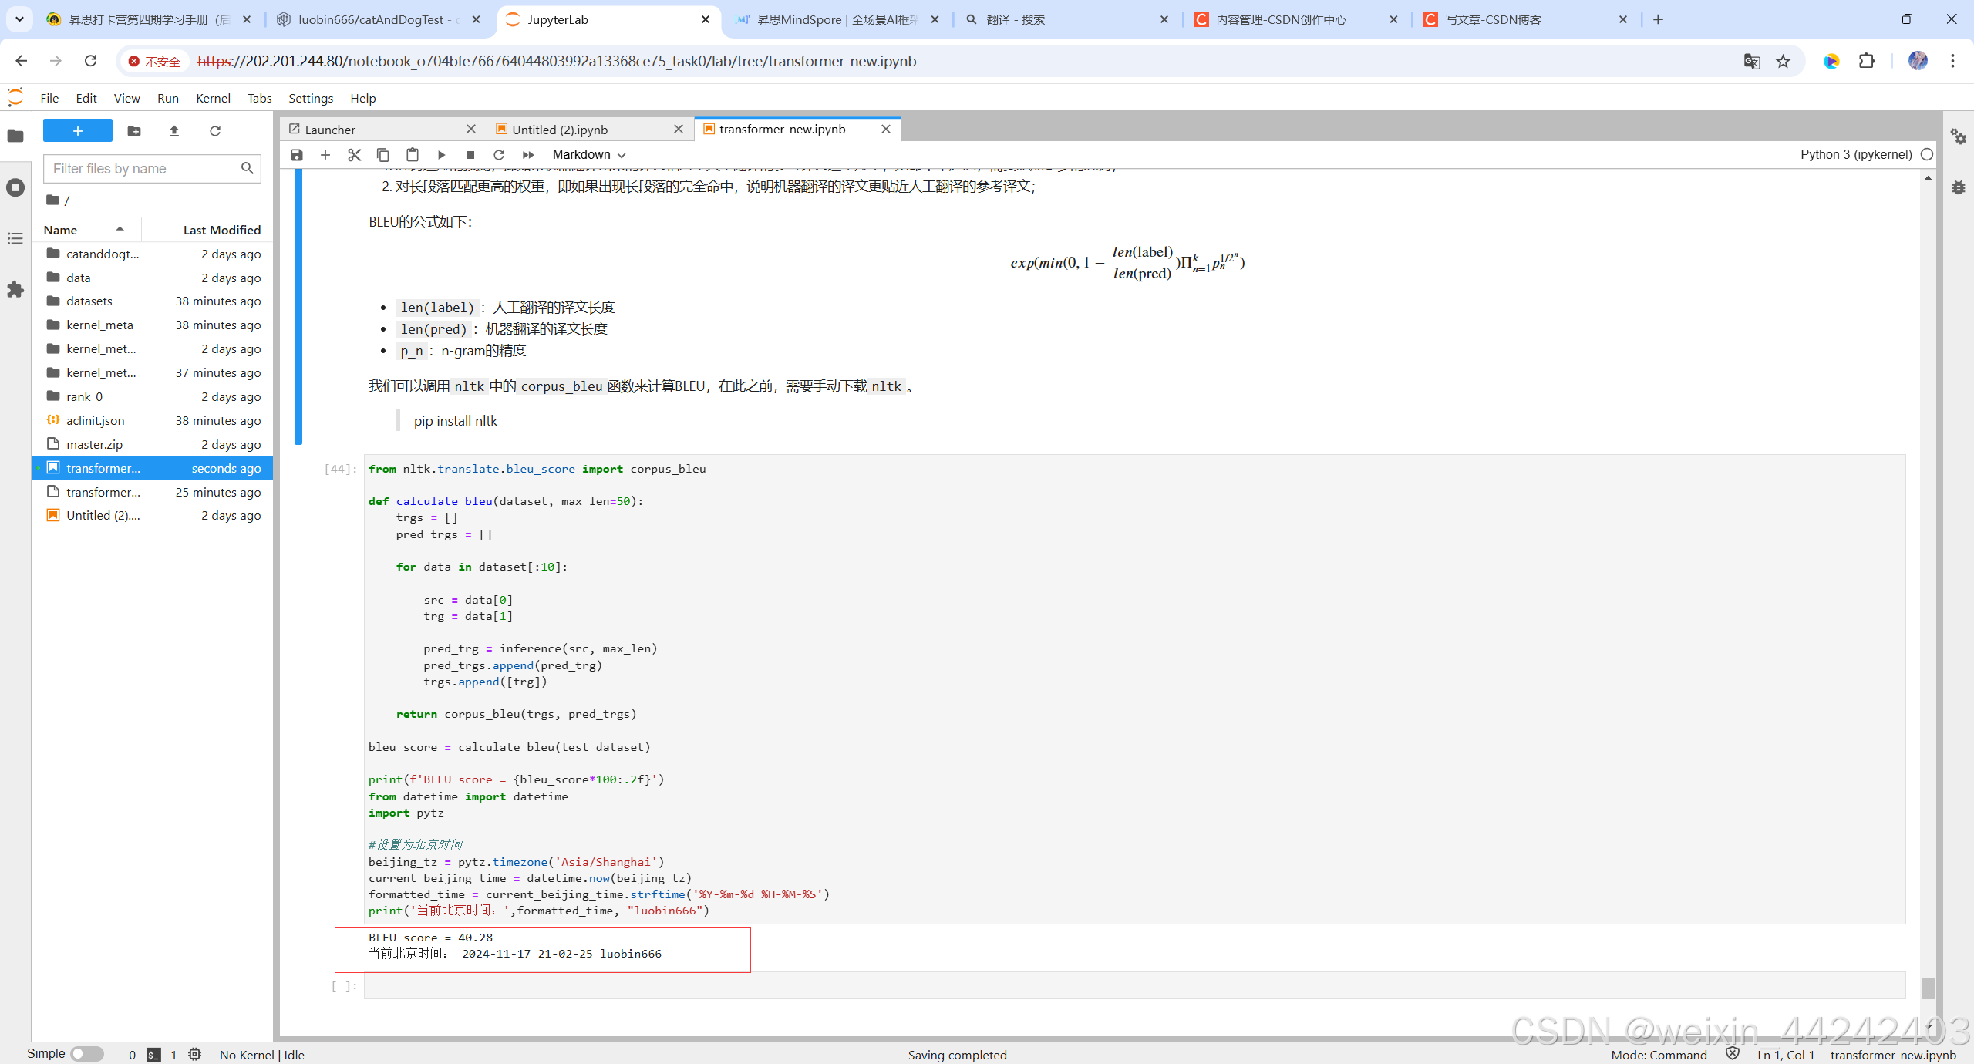Bookmark this page with the star icon
The height and width of the screenshot is (1064, 1974).
tap(1784, 62)
